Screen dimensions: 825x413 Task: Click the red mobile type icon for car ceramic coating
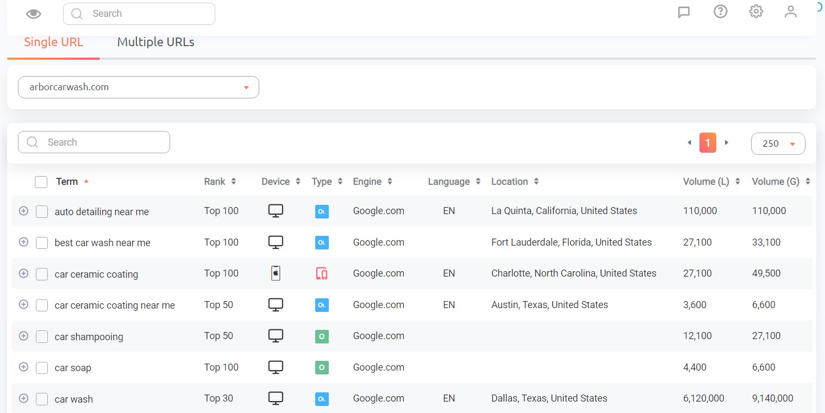[322, 274]
